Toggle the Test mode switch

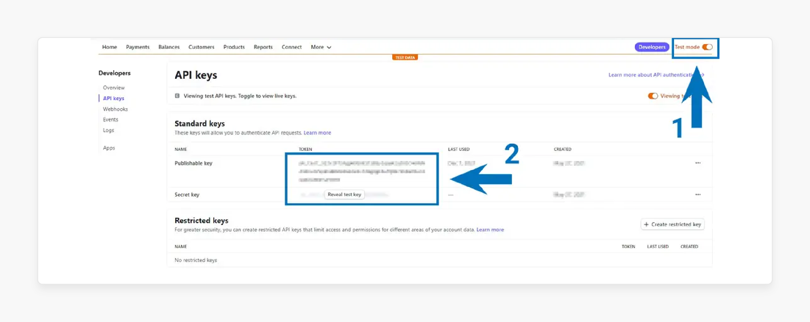point(707,47)
